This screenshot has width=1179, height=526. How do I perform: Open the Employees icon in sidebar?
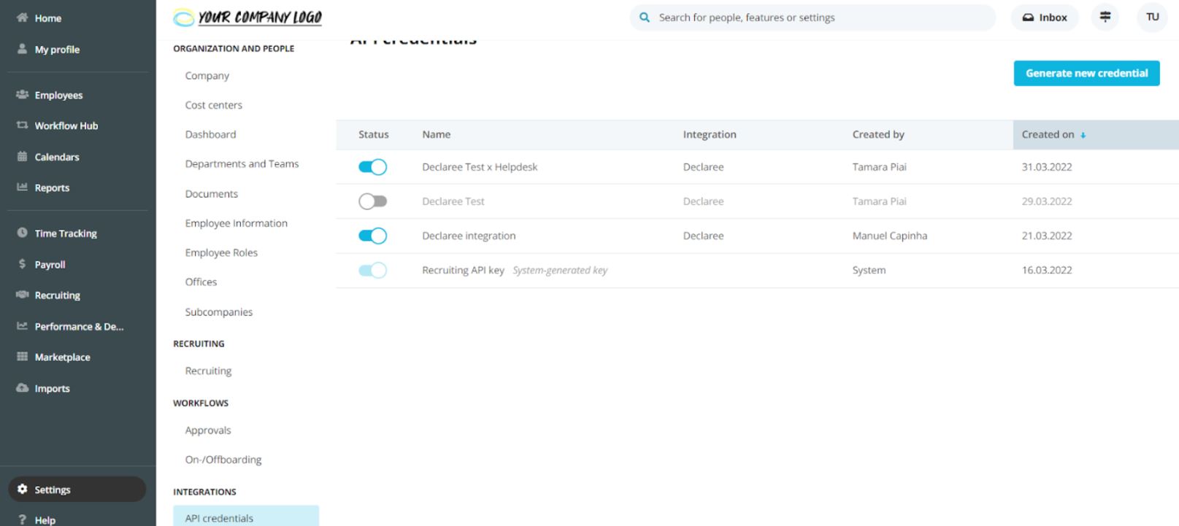pyautogui.click(x=22, y=95)
